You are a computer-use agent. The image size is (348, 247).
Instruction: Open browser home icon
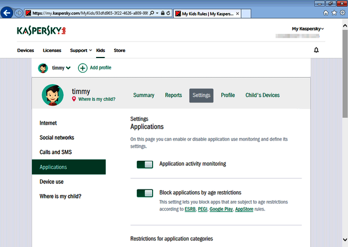click(326, 12)
